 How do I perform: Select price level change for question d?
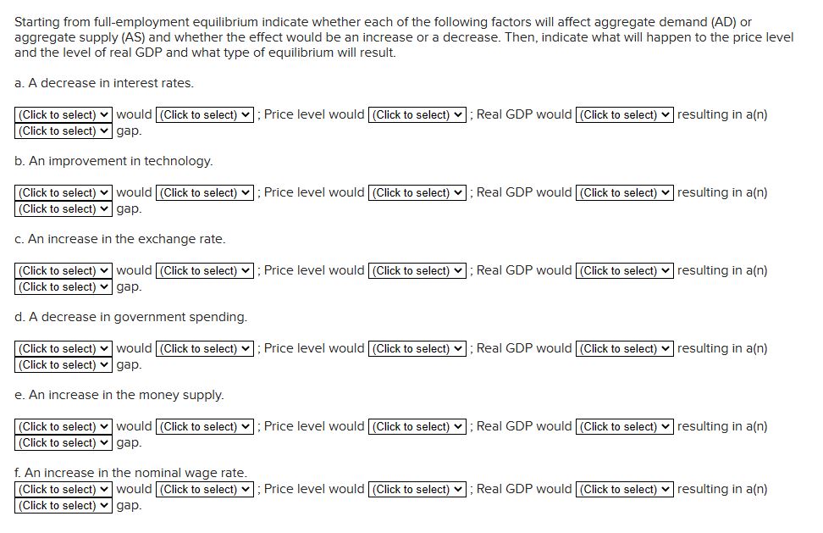click(417, 348)
